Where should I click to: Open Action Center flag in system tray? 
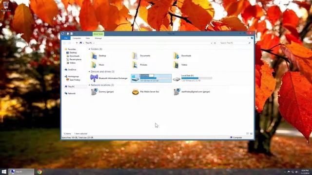point(289,172)
